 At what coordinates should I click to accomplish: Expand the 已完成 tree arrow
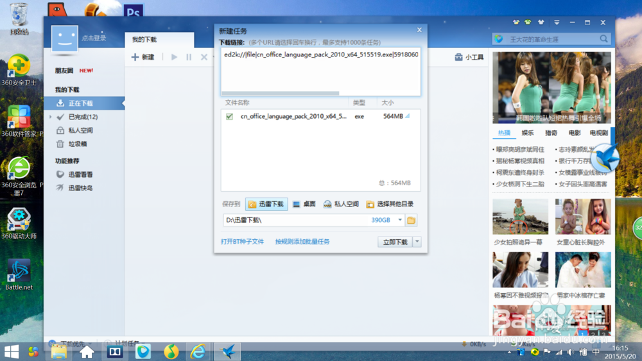(51, 117)
